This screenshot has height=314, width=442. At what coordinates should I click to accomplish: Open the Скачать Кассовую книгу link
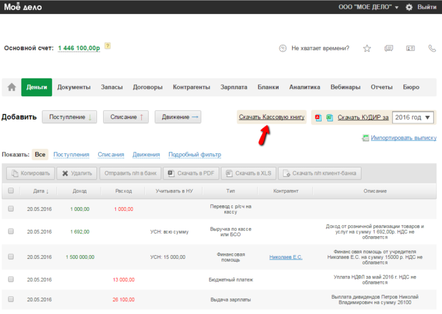(x=271, y=117)
